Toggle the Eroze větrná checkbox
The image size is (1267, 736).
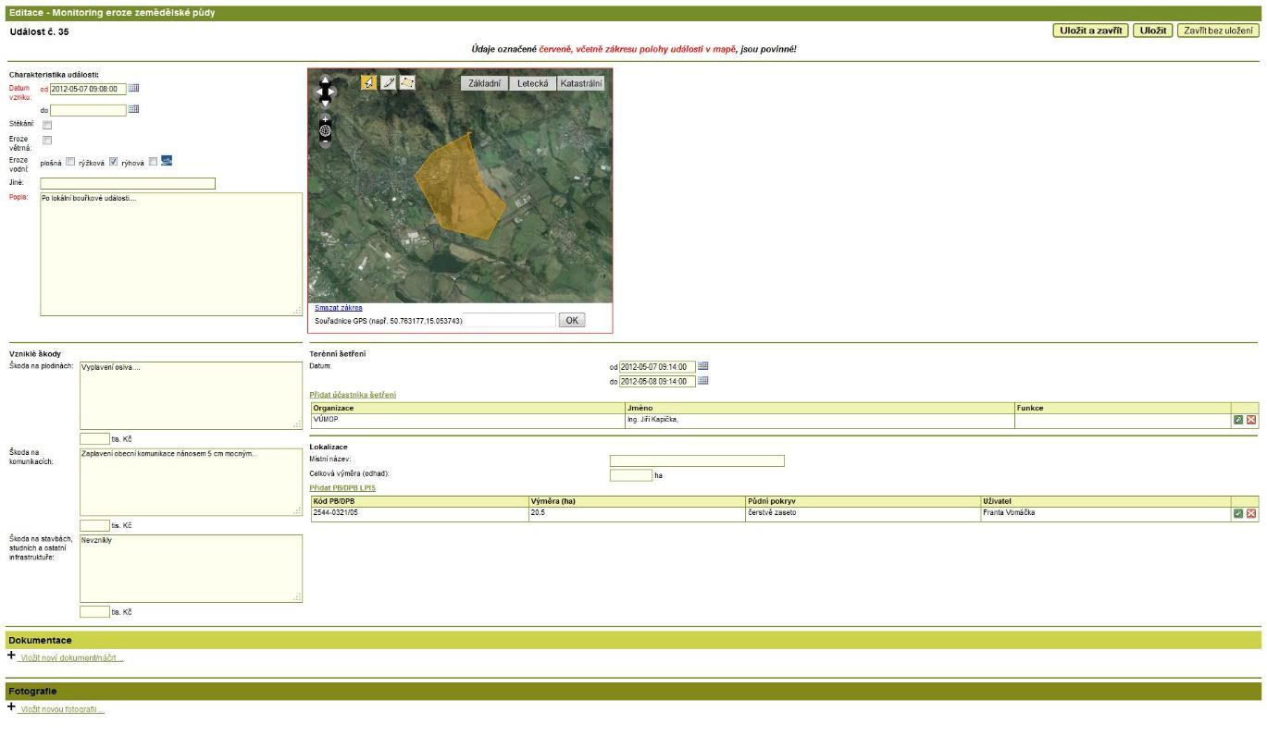tap(48, 141)
